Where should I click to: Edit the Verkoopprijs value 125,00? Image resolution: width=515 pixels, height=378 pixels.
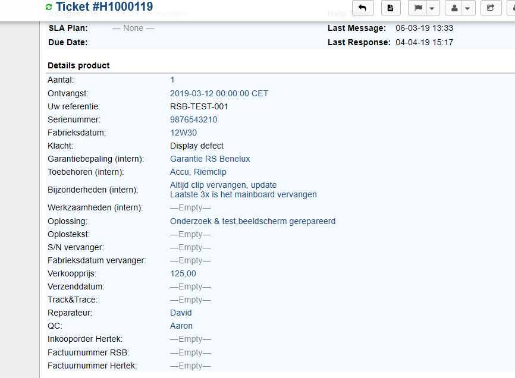(x=183, y=273)
